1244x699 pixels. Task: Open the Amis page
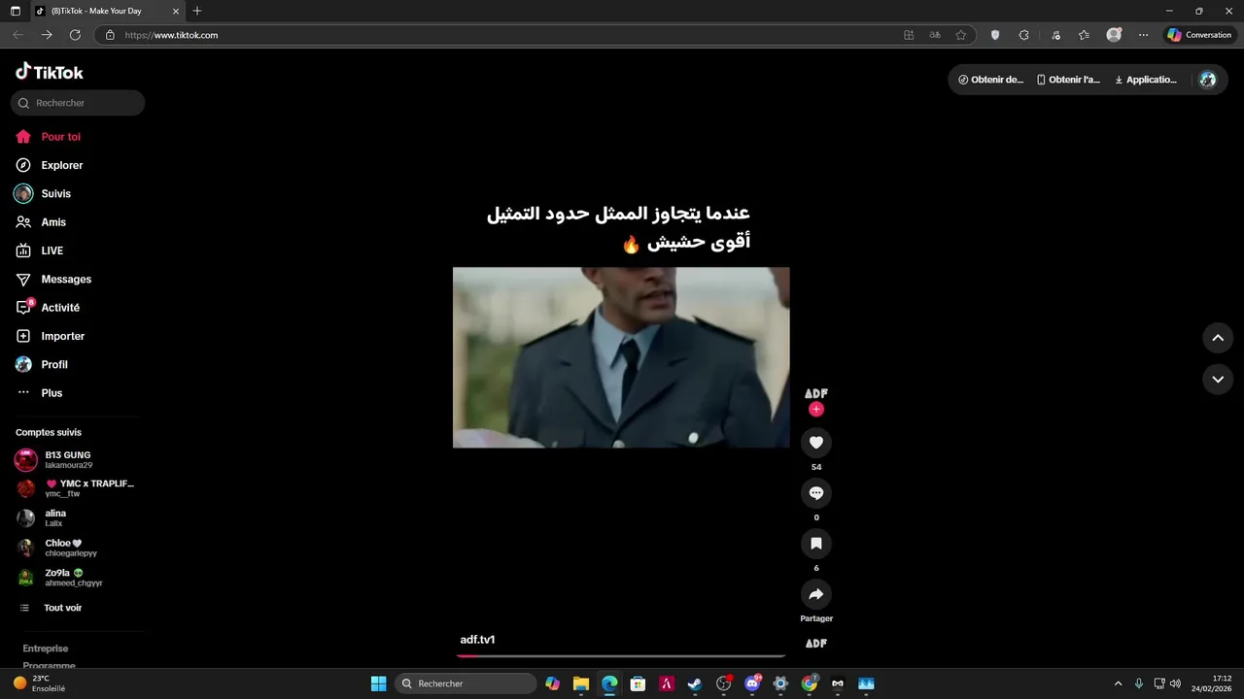[x=53, y=222]
